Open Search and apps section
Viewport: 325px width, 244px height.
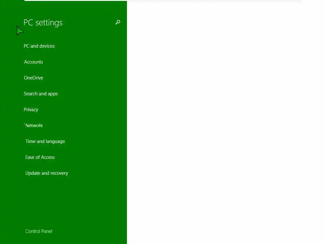[41, 94]
